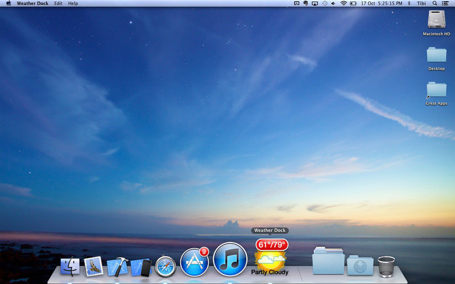Open App Store with 9 updates
The width and height of the screenshot is (455, 284).
[x=194, y=262]
